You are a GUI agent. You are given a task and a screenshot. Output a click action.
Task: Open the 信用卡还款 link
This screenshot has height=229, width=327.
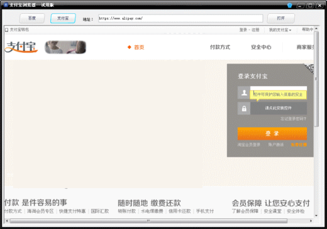(x=180, y=211)
